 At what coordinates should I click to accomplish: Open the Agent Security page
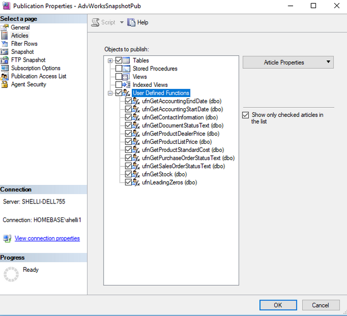pyautogui.click(x=28, y=84)
